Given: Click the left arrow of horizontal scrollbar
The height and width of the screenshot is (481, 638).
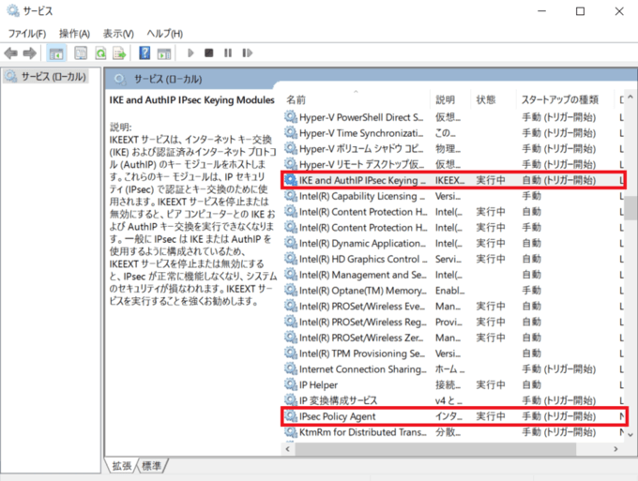Looking at the screenshot, I should (288, 449).
